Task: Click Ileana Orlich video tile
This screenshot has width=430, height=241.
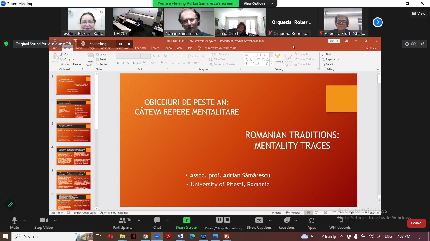Action: pyautogui.click(x=240, y=22)
